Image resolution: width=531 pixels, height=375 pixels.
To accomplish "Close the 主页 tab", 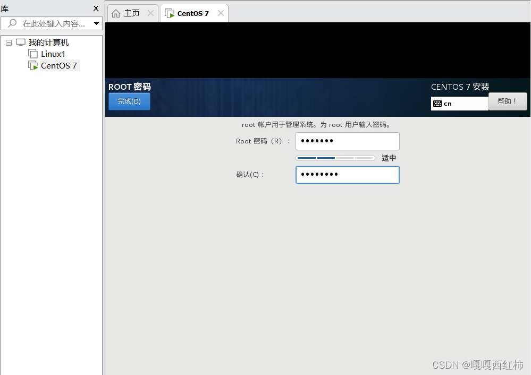I will coord(151,13).
